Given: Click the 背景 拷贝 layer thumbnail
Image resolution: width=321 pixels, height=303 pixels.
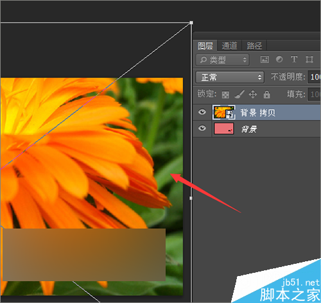Looking at the screenshot, I should tap(223, 112).
